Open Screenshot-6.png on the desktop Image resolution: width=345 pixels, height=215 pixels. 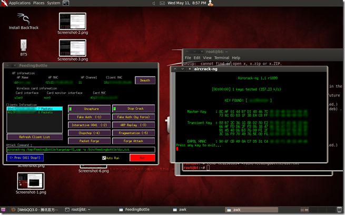point(94,169)
